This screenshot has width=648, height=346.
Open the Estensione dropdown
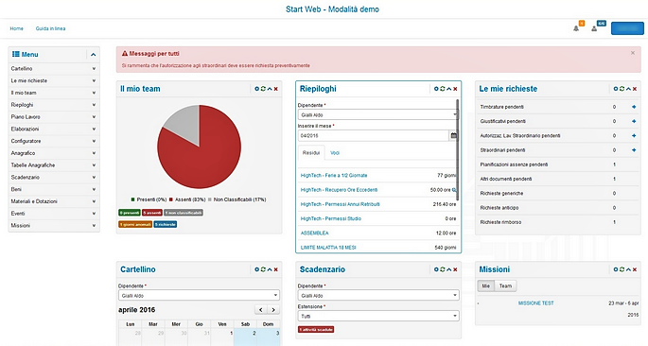click(378, 316)
